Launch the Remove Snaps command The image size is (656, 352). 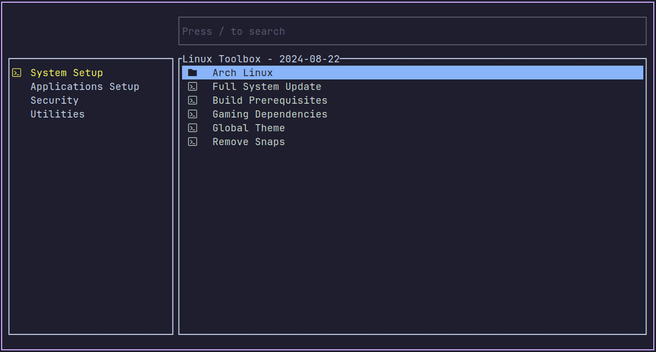pyautogui.click(x=249, y=142)
